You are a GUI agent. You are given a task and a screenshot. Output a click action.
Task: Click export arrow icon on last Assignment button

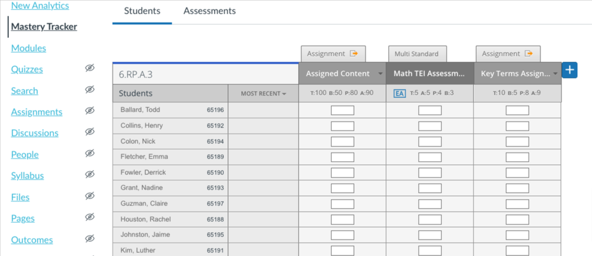529,54
